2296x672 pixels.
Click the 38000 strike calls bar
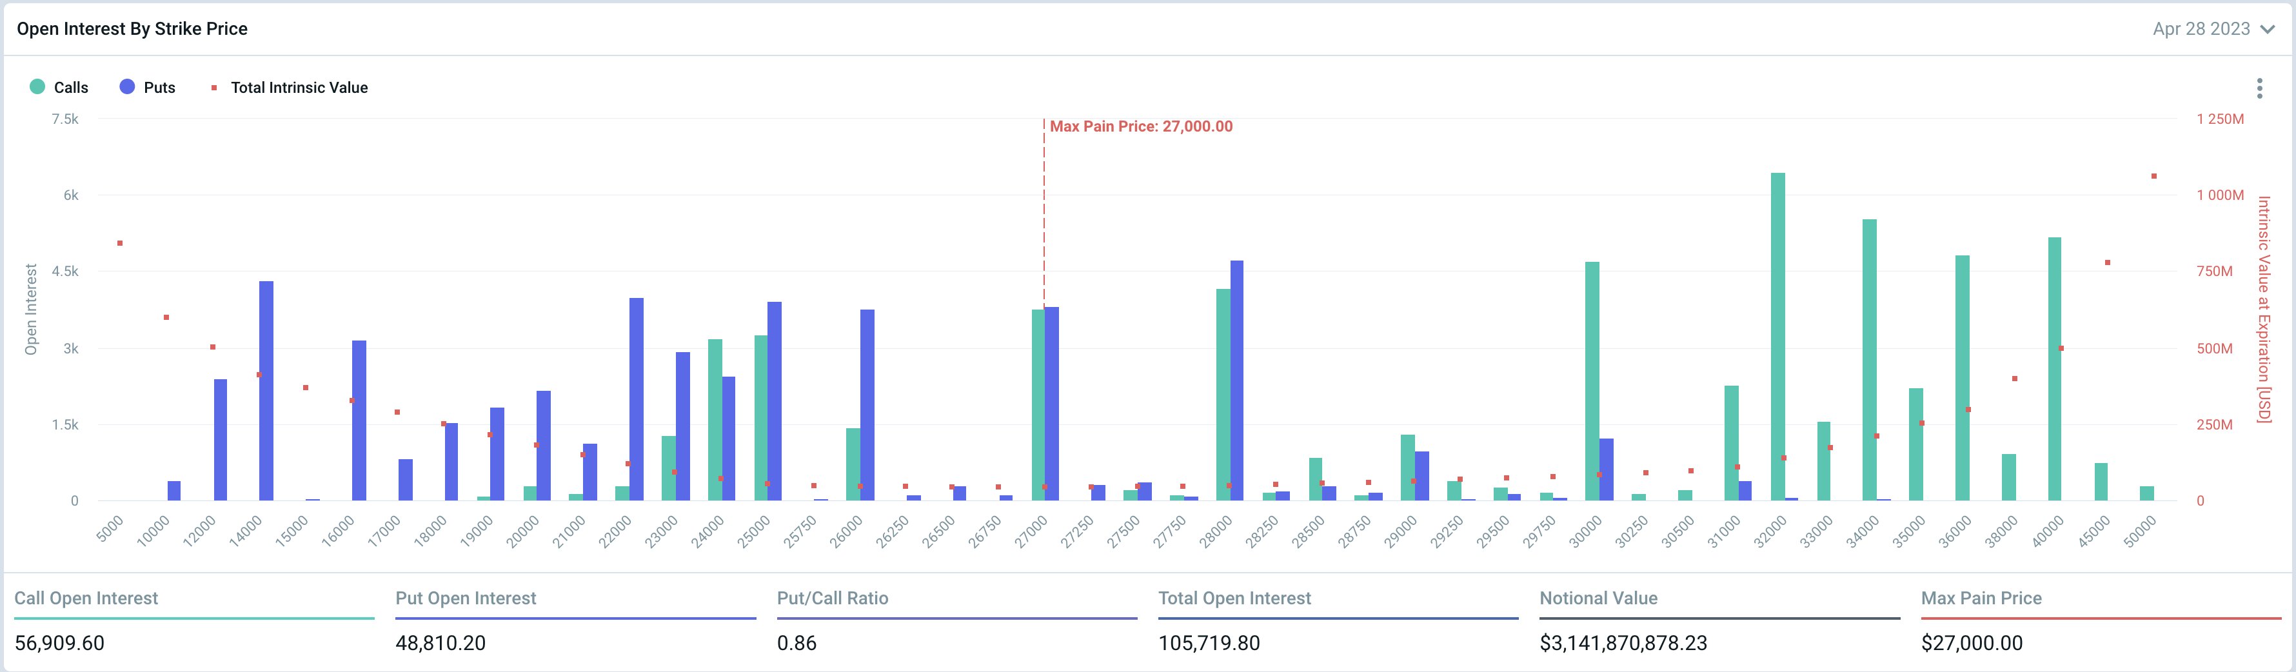pyautogui.click(x=2008, y=478)
